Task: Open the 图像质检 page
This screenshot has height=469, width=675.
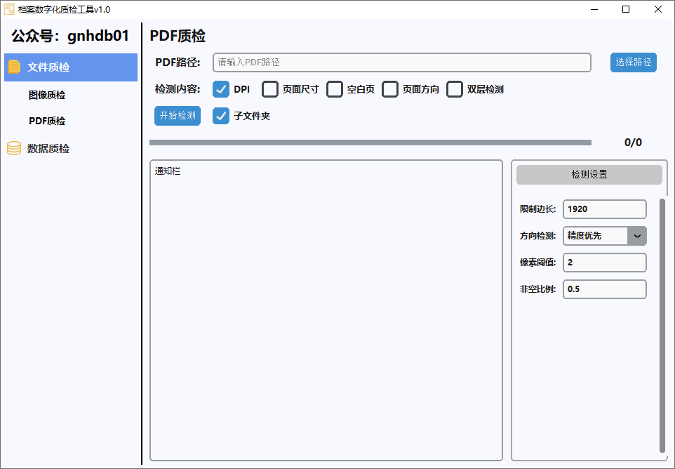Action: click(47, 95)
